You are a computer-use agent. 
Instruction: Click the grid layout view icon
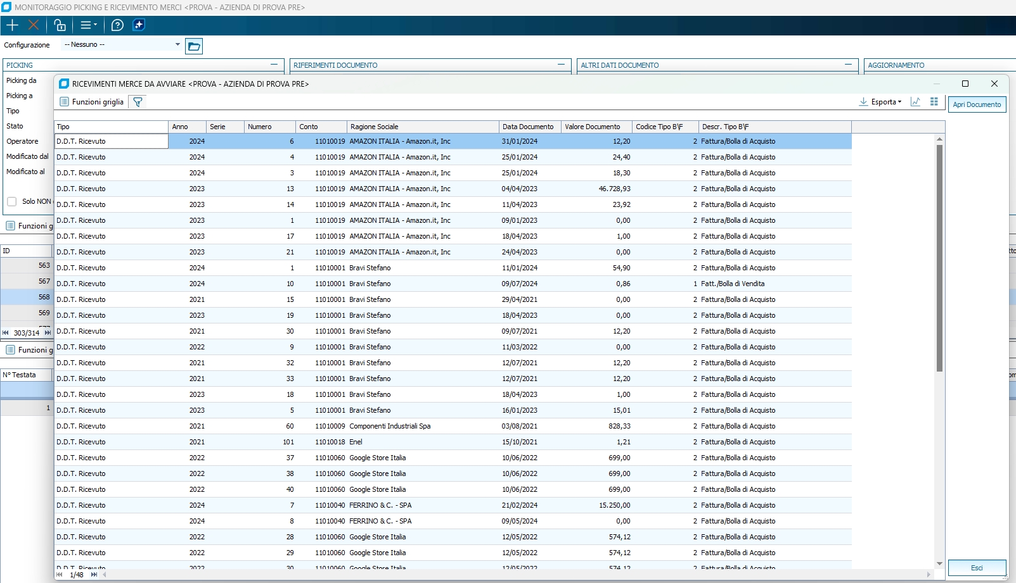(x=934, y=102)
